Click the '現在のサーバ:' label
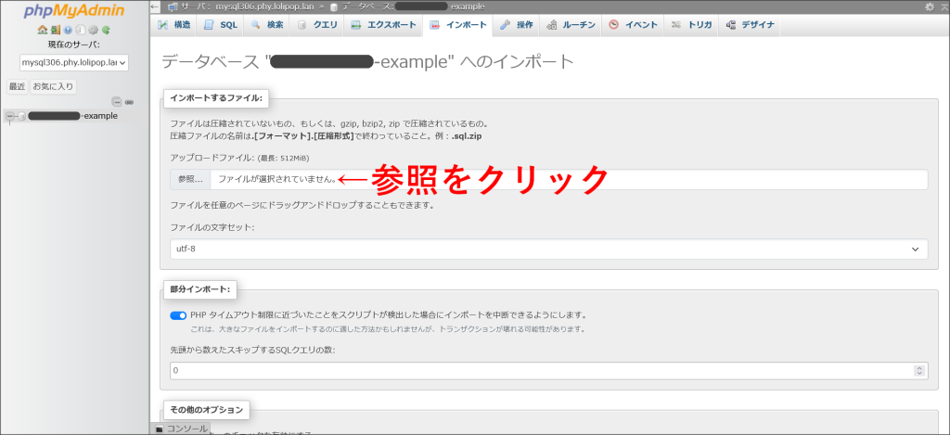 pos(74,45)
